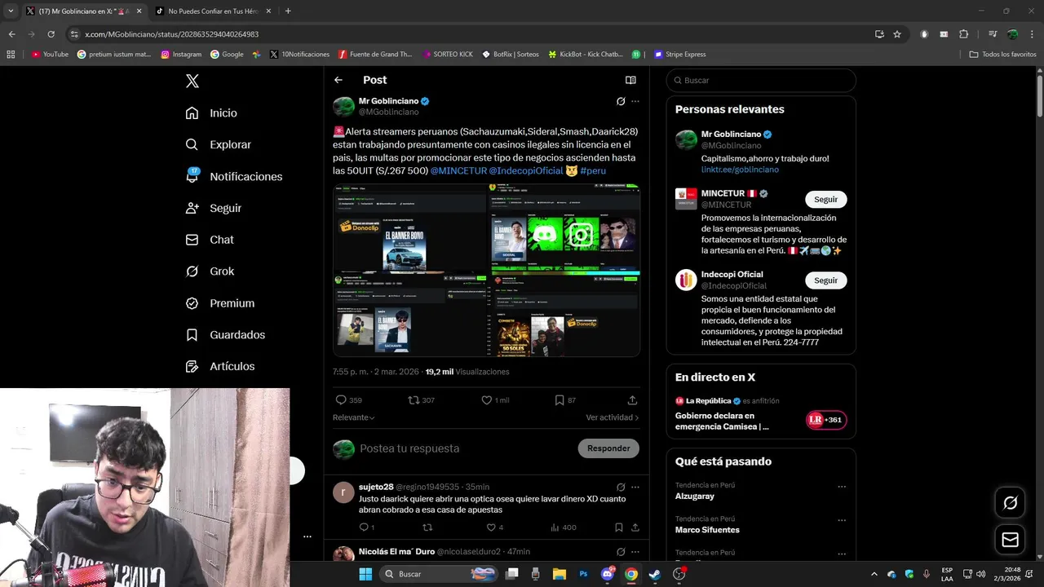The width and height of the screenshot is (1044, 587).
Task: Click the Responder button
Action: pos(608,448)
